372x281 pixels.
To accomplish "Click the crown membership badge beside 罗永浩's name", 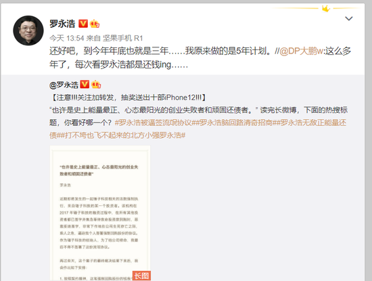I will (95, 24).
